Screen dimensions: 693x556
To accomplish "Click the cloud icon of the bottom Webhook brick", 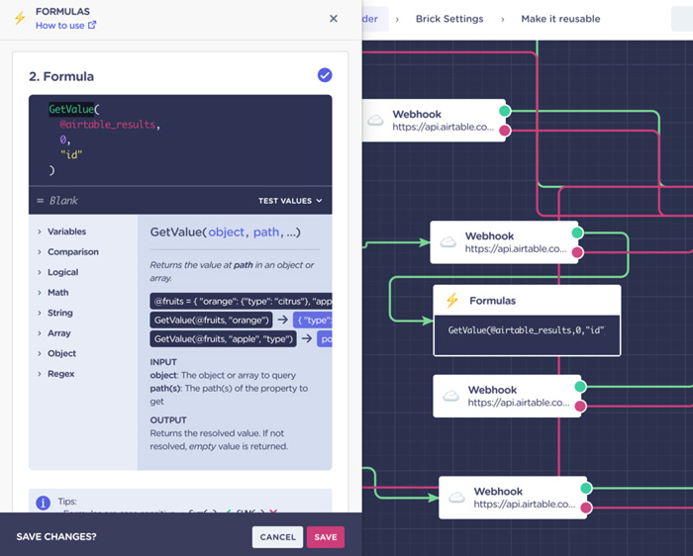I will 456,498.
